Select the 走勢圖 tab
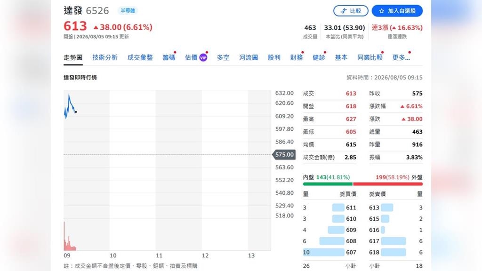 point(73,57)
